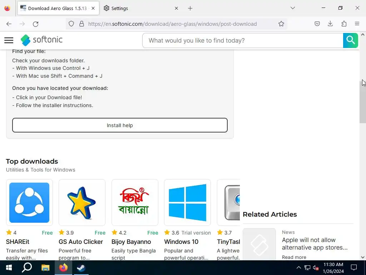
Task: Click the address bar URL
Action: coord(172,24)
